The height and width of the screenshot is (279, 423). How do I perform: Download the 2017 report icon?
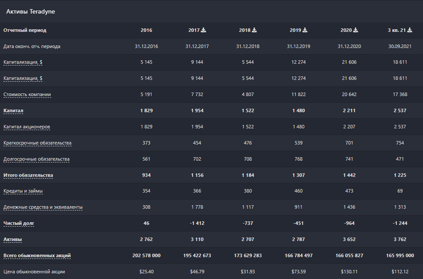tap(203, 30)
